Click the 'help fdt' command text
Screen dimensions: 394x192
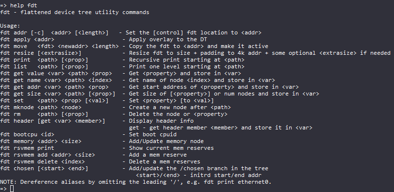click(24, 5)
